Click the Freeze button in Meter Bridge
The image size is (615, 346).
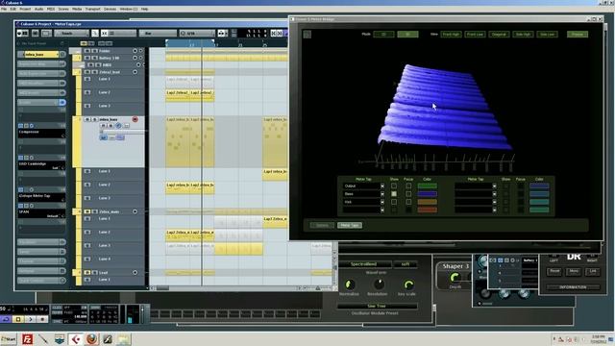coord(578,35)
